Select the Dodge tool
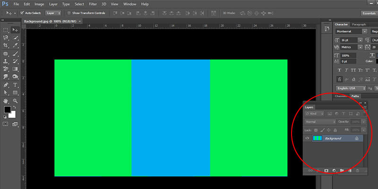Image resolution: width=378 pixels, height=189 pixels. (15, 77)
